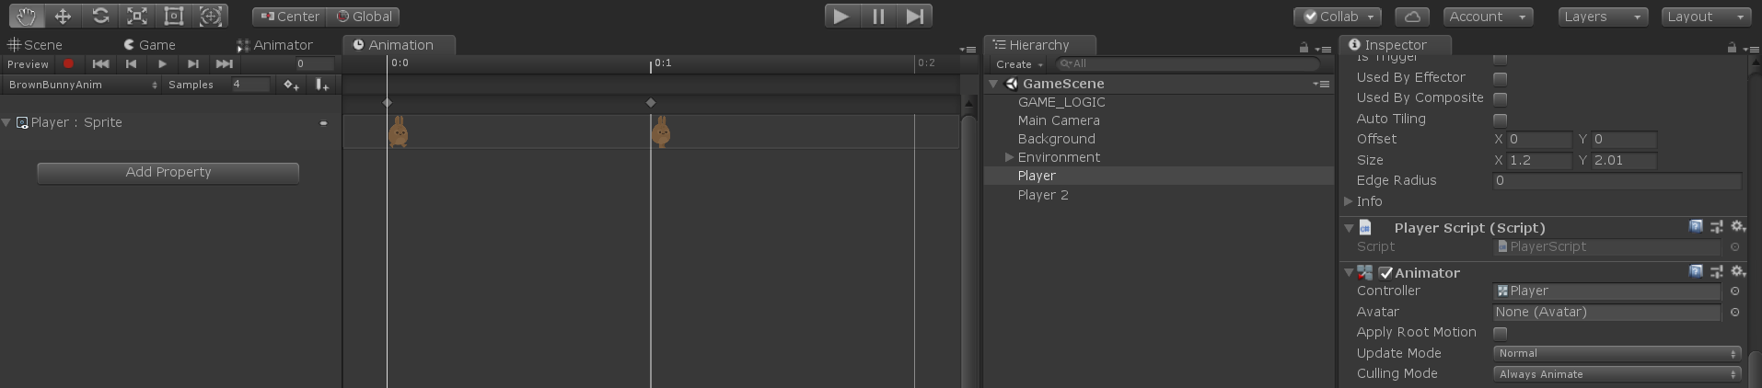Click the Add Event icon
Screen dimensions: 1762x388
point(322,85)
